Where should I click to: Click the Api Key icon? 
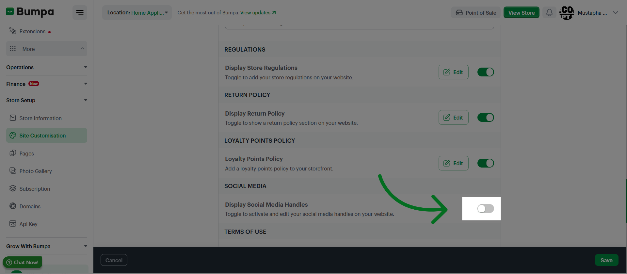[13, 224]
